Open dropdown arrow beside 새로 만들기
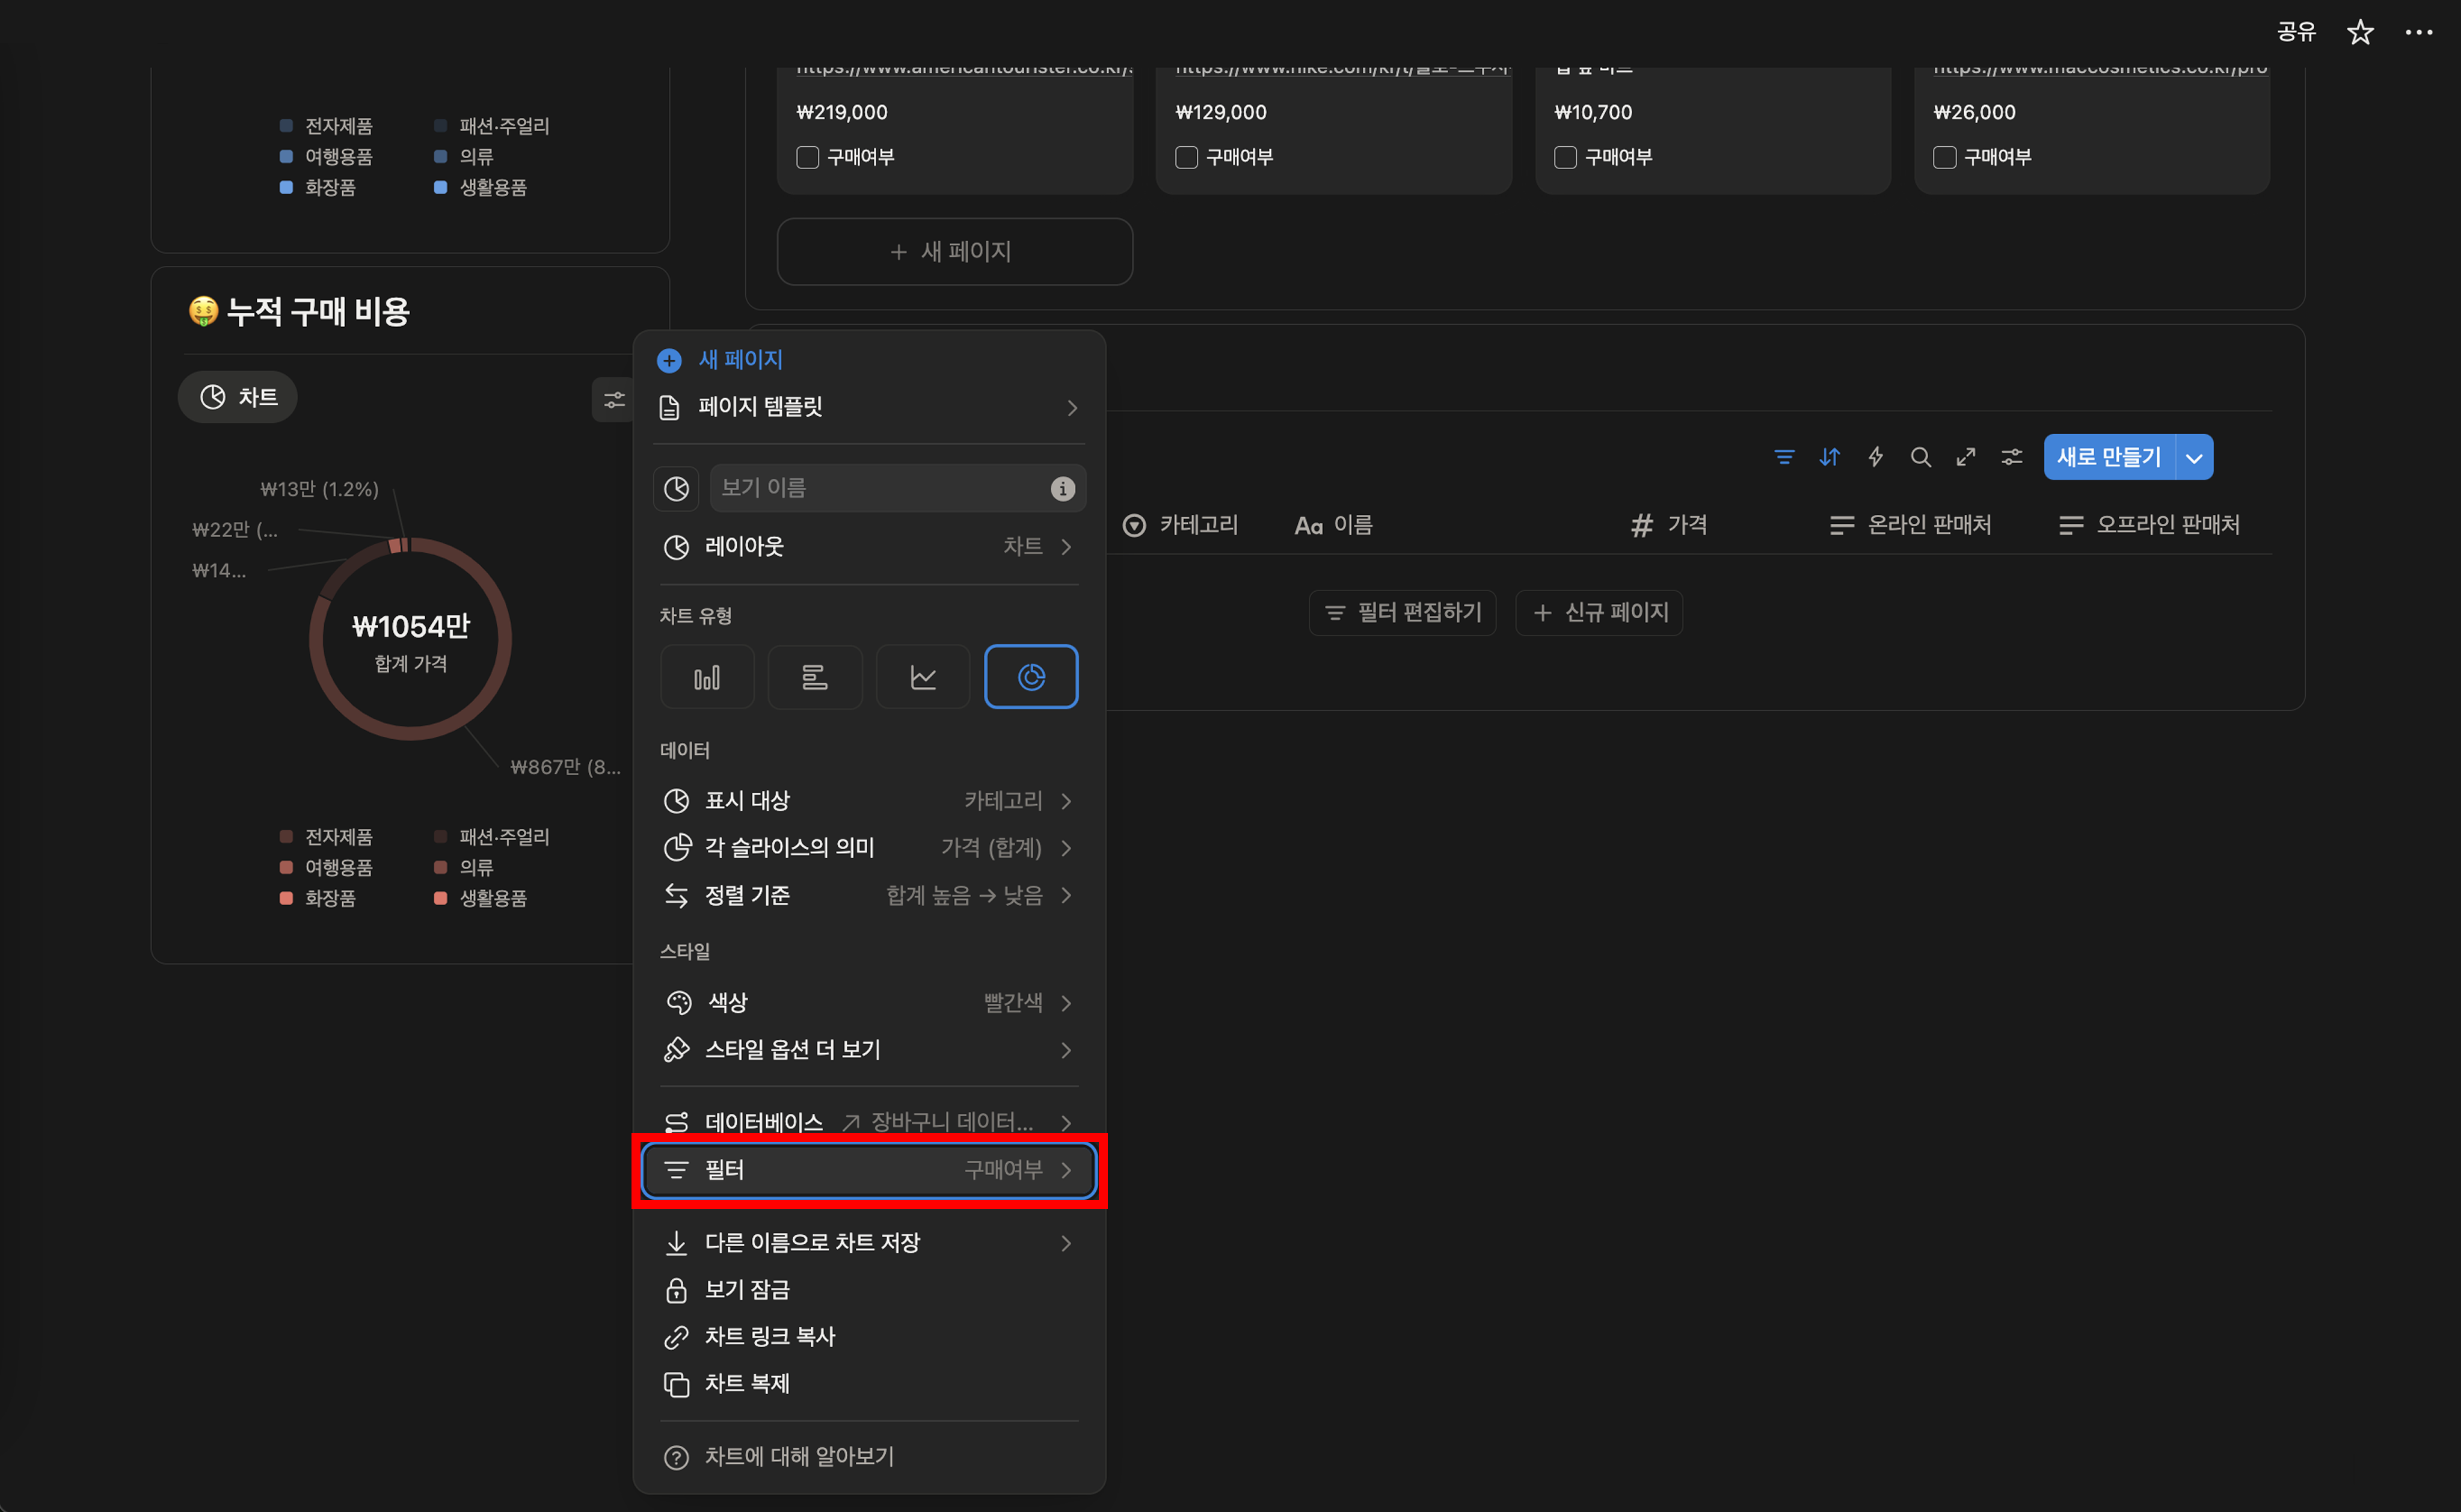Screen dimensions: 2461x1512 (2194, 458)
